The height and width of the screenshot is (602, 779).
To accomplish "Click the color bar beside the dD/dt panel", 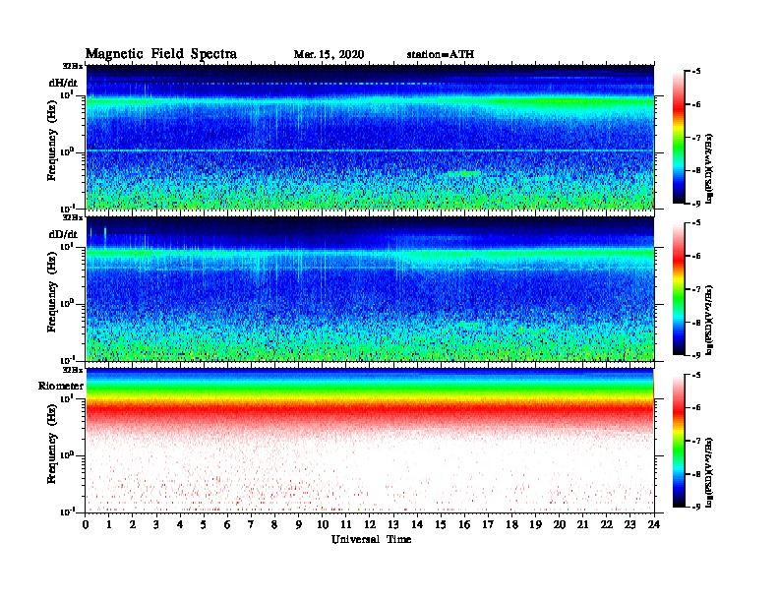I will [679, 288].
